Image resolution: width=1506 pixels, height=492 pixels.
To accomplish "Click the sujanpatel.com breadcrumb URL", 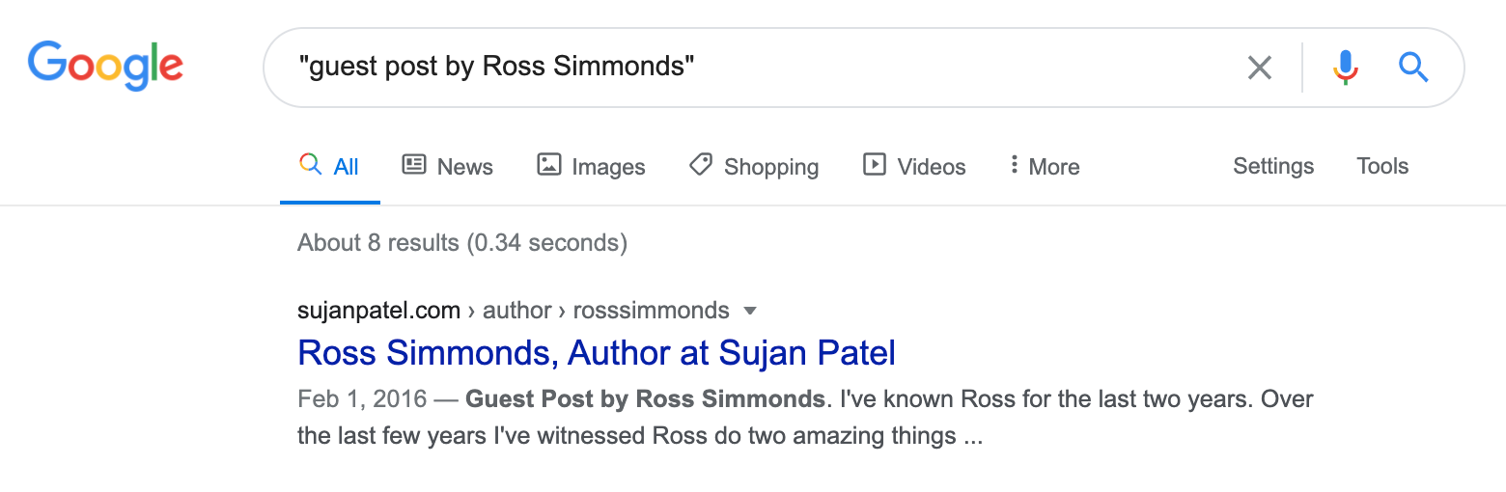I will (378, 311).
